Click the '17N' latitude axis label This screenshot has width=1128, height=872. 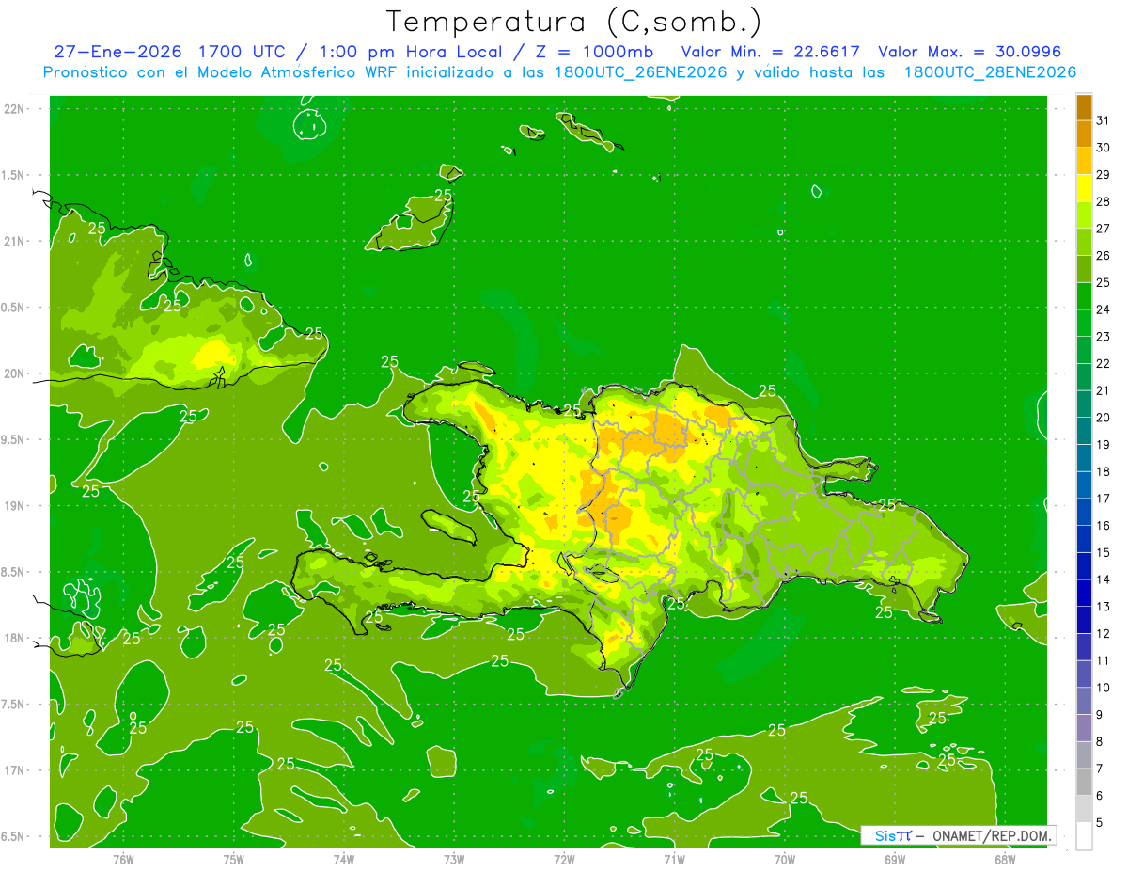coord(15,770)
